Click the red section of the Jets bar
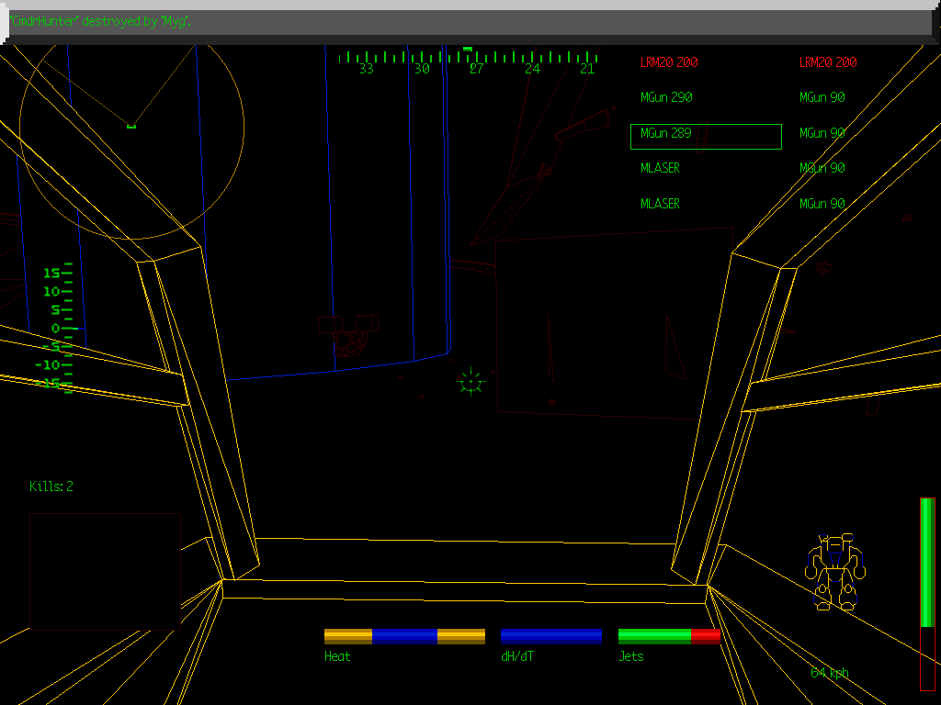The width and height of the screenshot is (941, 705). click(705, 636)
